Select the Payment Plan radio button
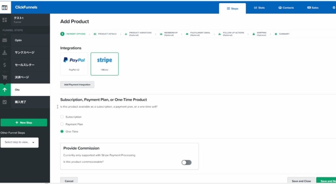 pyautogui.click(x=62, y=124)
